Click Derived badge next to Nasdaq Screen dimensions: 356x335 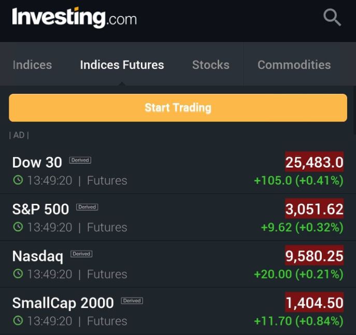[x=81, y=254]
